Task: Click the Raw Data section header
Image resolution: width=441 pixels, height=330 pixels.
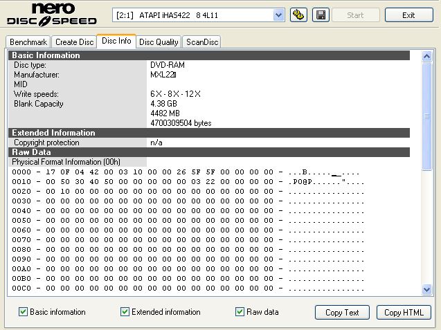Action: (x=209, y=152)
